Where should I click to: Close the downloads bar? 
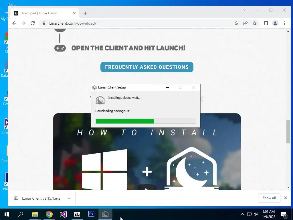(x=286, y=198)
